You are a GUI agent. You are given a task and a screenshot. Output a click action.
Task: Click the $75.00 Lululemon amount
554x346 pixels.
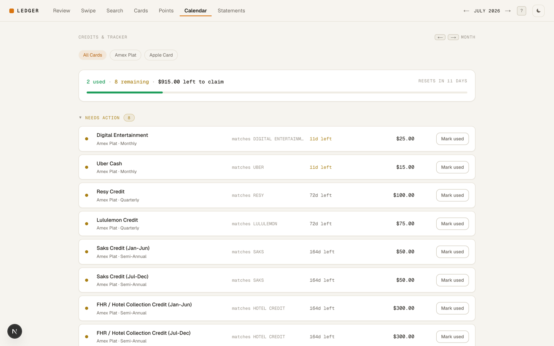[405, 224]
